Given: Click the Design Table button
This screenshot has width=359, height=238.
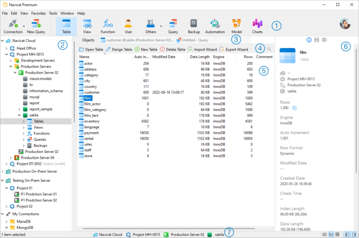Looking at the screenshot, I should (x=119, y=49).
